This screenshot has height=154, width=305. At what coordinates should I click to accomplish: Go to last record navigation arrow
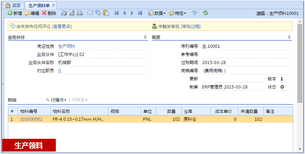(x=140, y=13)
